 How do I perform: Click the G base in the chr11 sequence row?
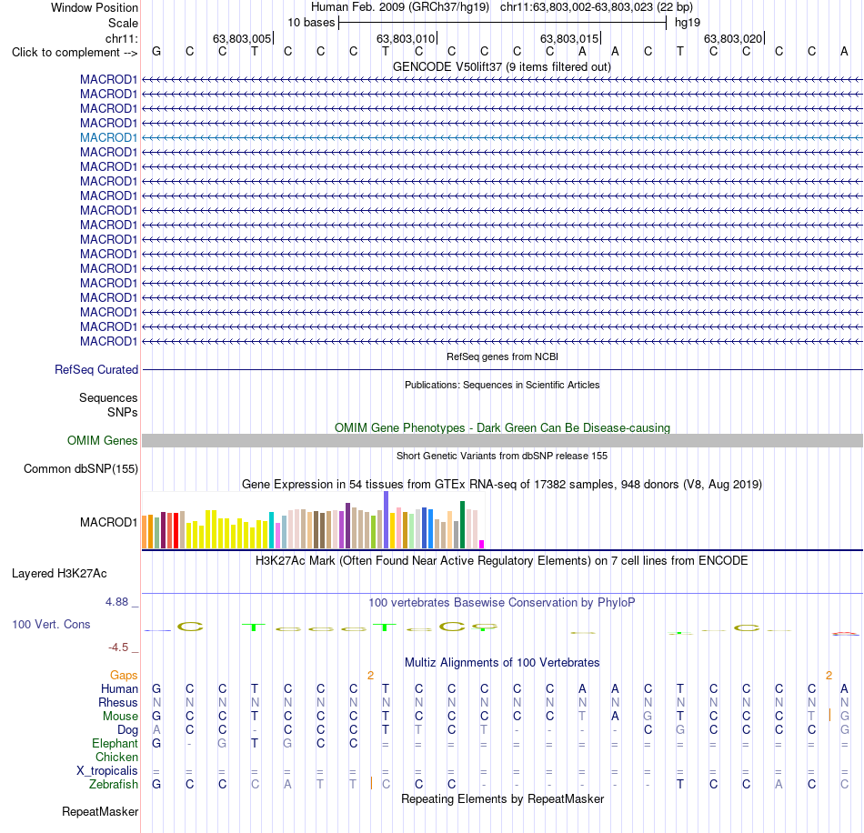[156, 52]
